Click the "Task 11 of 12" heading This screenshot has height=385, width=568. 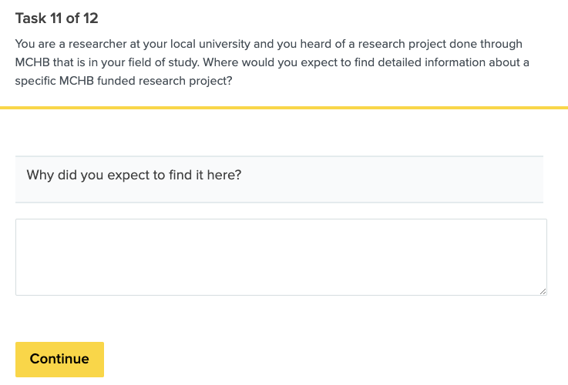[57, 18]
